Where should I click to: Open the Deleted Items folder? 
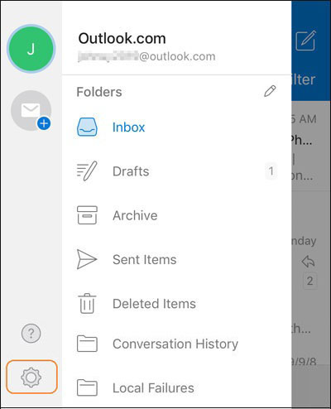pyautogui.click(x=176, y=304)
